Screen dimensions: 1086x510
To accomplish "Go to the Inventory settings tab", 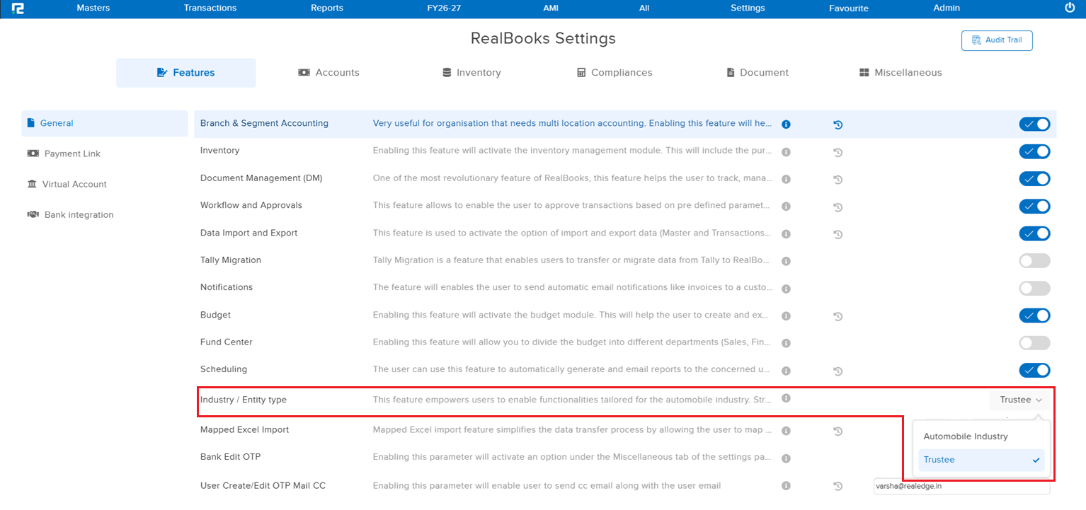I will coord(471,72).
